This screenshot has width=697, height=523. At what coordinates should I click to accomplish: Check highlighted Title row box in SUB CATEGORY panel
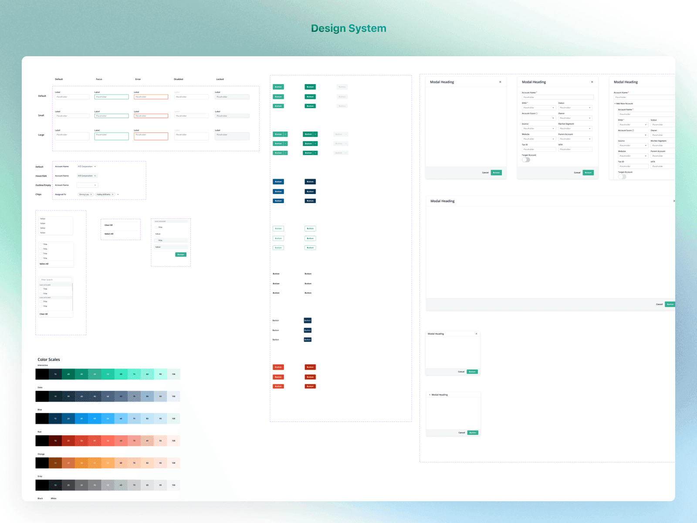coord(156,241)
